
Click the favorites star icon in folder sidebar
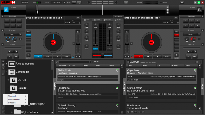pos(3,61)
